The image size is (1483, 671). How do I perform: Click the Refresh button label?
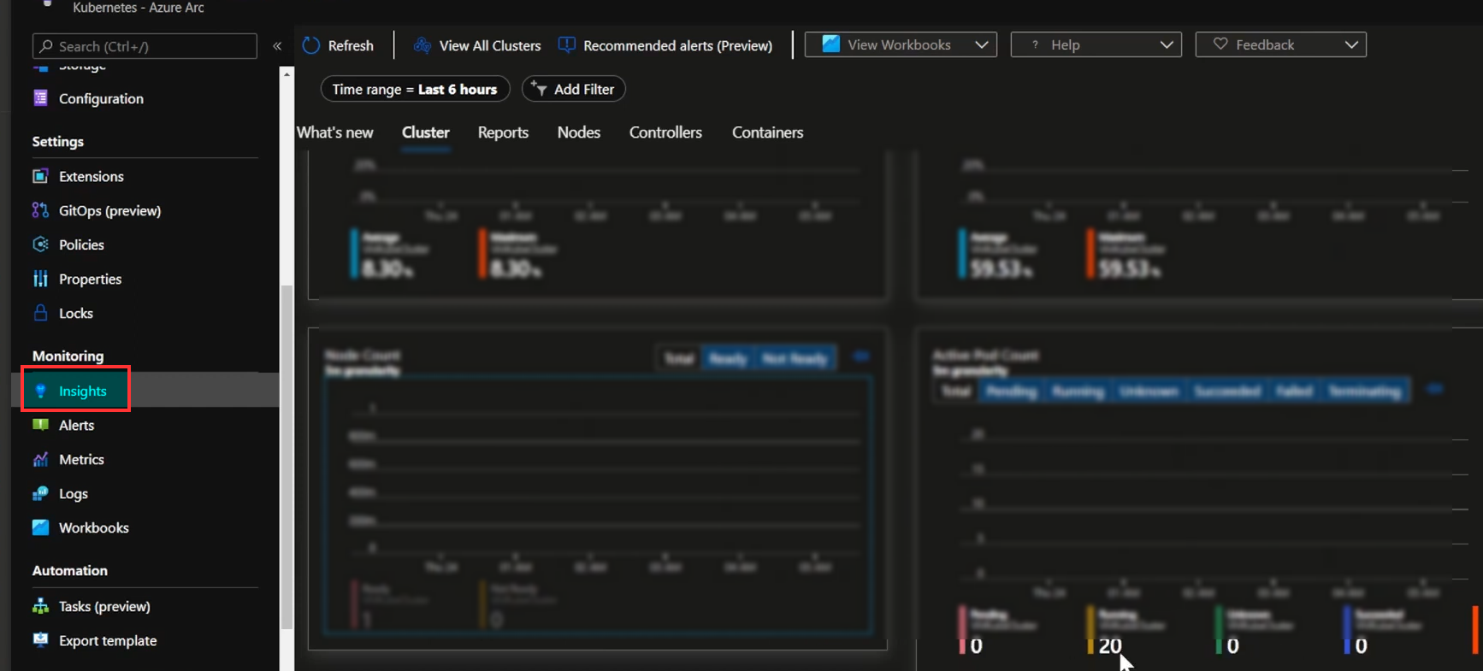click(351, 45)
